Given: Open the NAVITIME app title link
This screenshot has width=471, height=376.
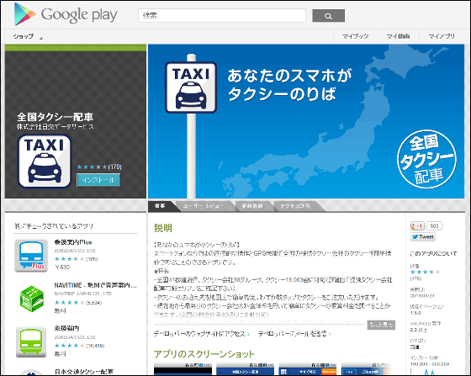Looking at the screenshot, I should tap(95, 285).
